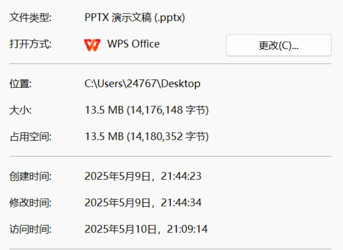Image resolution: width=343 pixels, height=250 pixels.
Task: Click the separator line above 创建时间
Action: (x=171, y=156)
